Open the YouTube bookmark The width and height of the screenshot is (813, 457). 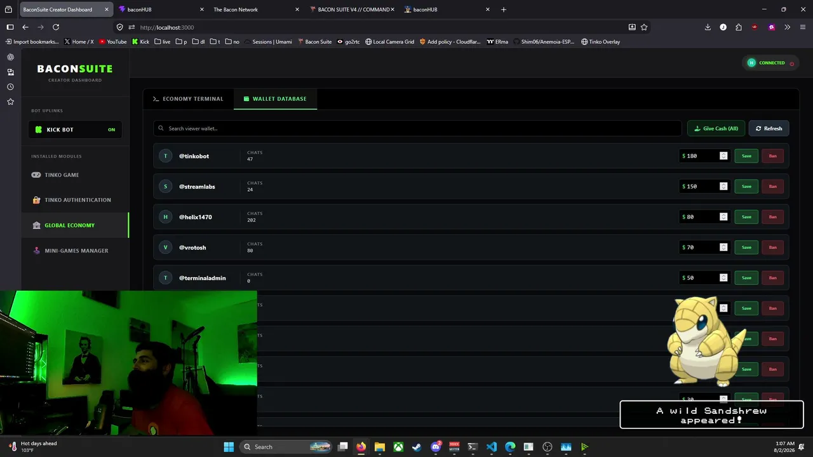[x=113, y=42]
